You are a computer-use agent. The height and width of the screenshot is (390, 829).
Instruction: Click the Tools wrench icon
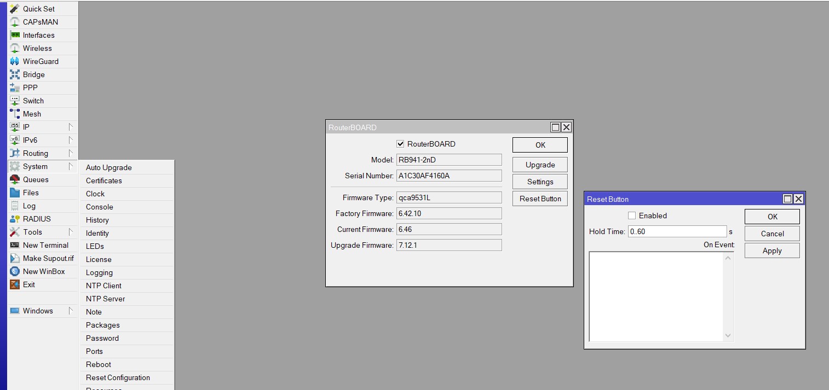click(15, 232)
